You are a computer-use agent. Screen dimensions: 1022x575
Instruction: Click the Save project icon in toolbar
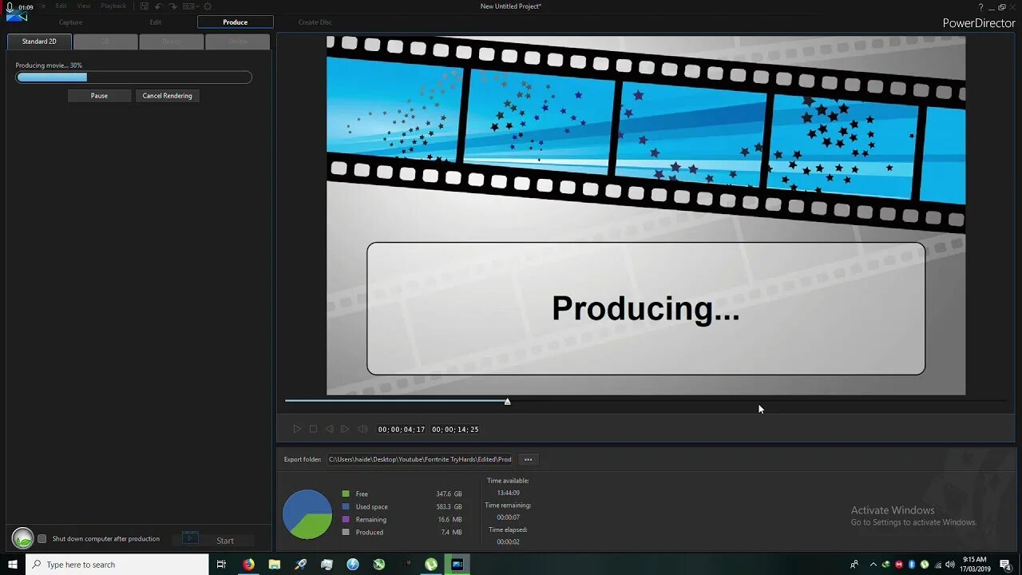pyautogui.click(x=143, y=6)
